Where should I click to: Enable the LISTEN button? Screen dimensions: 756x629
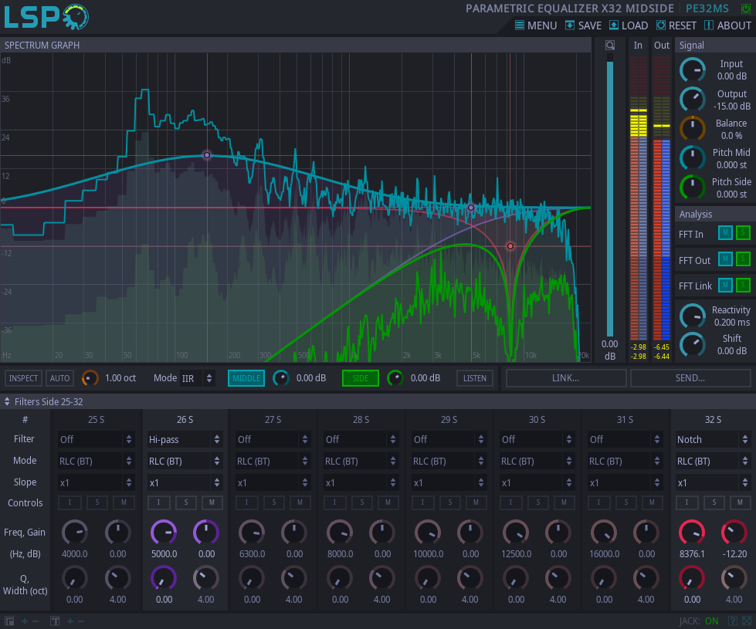click(x=475, y=378)
